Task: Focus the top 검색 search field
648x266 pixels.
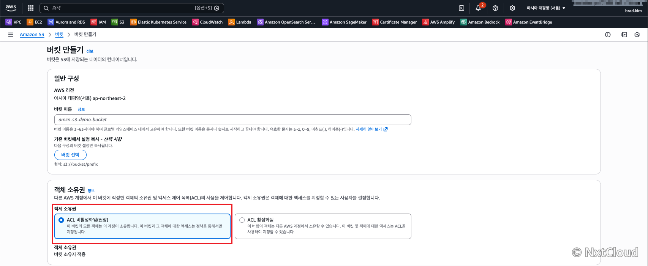Action: [131, 8]
